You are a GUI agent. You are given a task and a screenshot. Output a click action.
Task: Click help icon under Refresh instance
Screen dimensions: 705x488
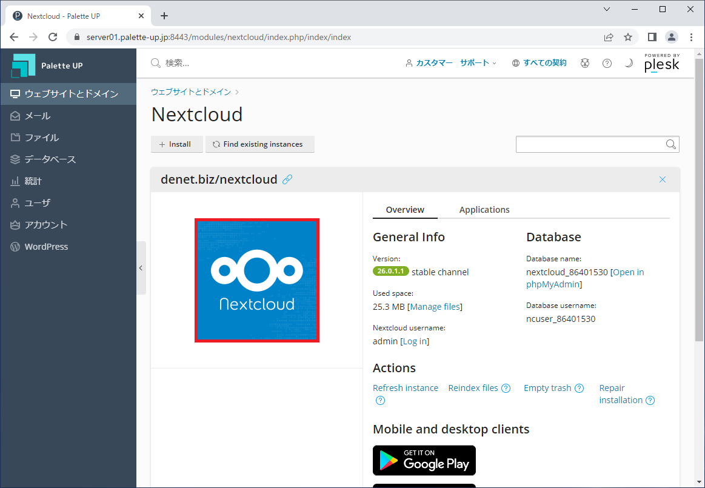coord(380,400)
